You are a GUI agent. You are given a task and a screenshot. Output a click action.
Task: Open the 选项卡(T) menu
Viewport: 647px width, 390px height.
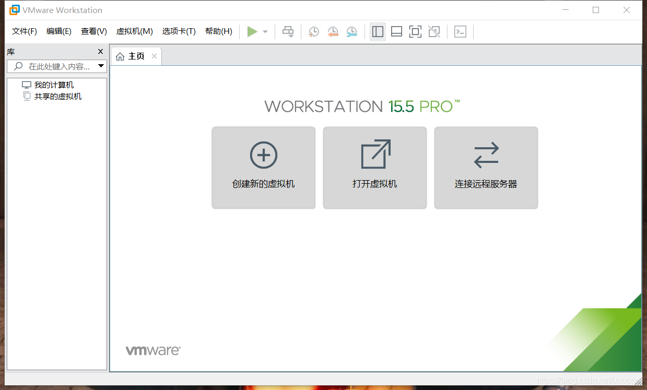point(179,31)
